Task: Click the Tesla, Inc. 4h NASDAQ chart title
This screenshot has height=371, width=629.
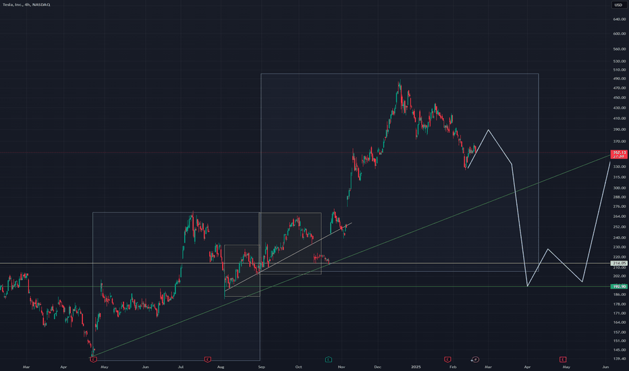Action: coord(26,5)
